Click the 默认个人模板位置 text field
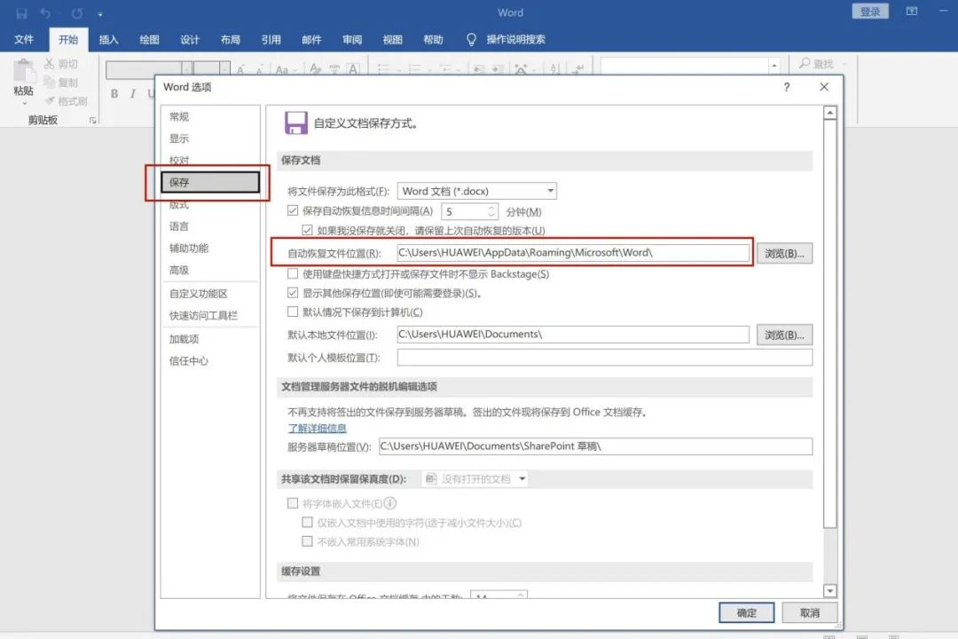The image size is (958, 639). tap(605, 357)
